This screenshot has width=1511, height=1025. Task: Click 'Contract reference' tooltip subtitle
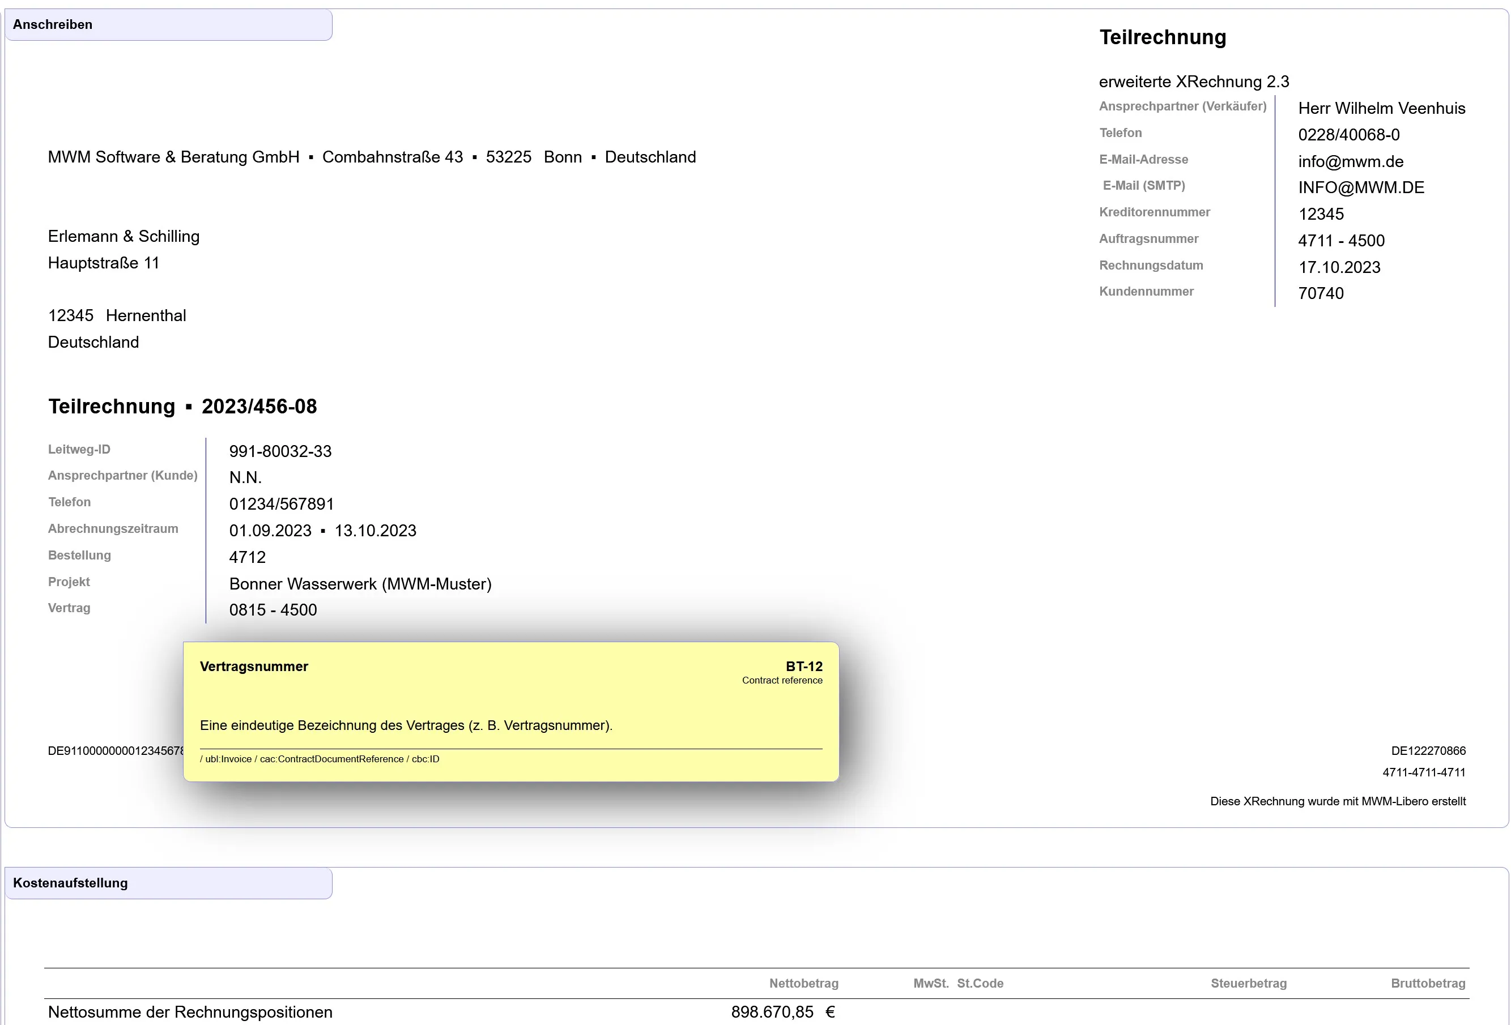coord(782,681)
